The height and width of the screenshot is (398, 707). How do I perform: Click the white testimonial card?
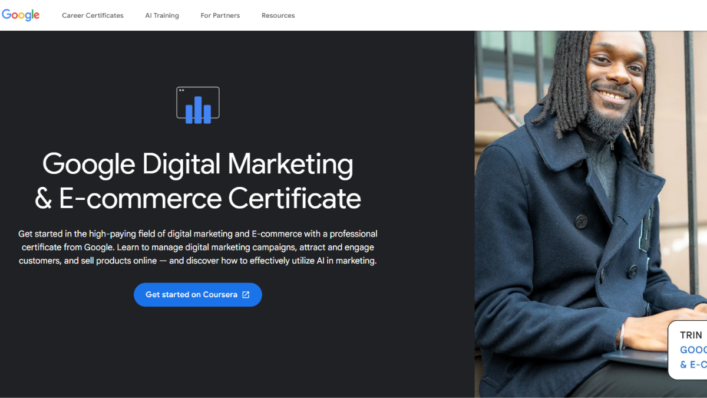tap(689, 350)
